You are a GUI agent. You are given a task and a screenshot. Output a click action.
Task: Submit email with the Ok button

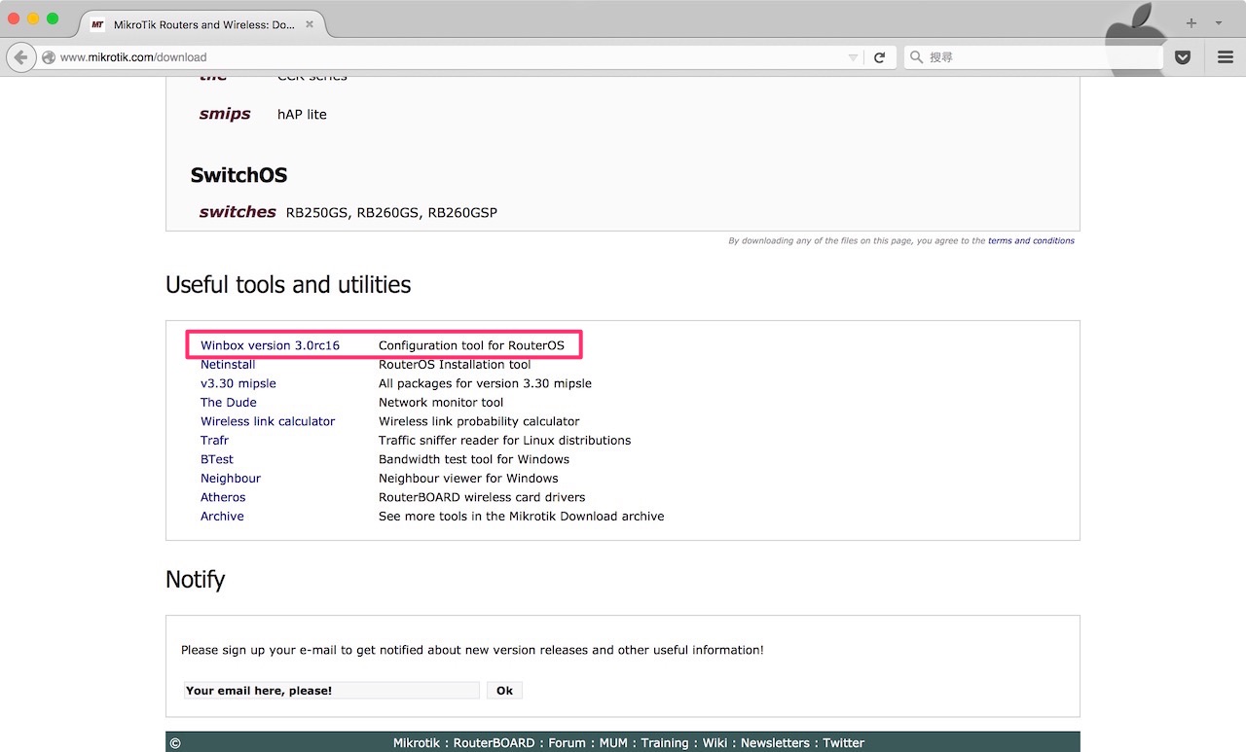pos(504,691)
